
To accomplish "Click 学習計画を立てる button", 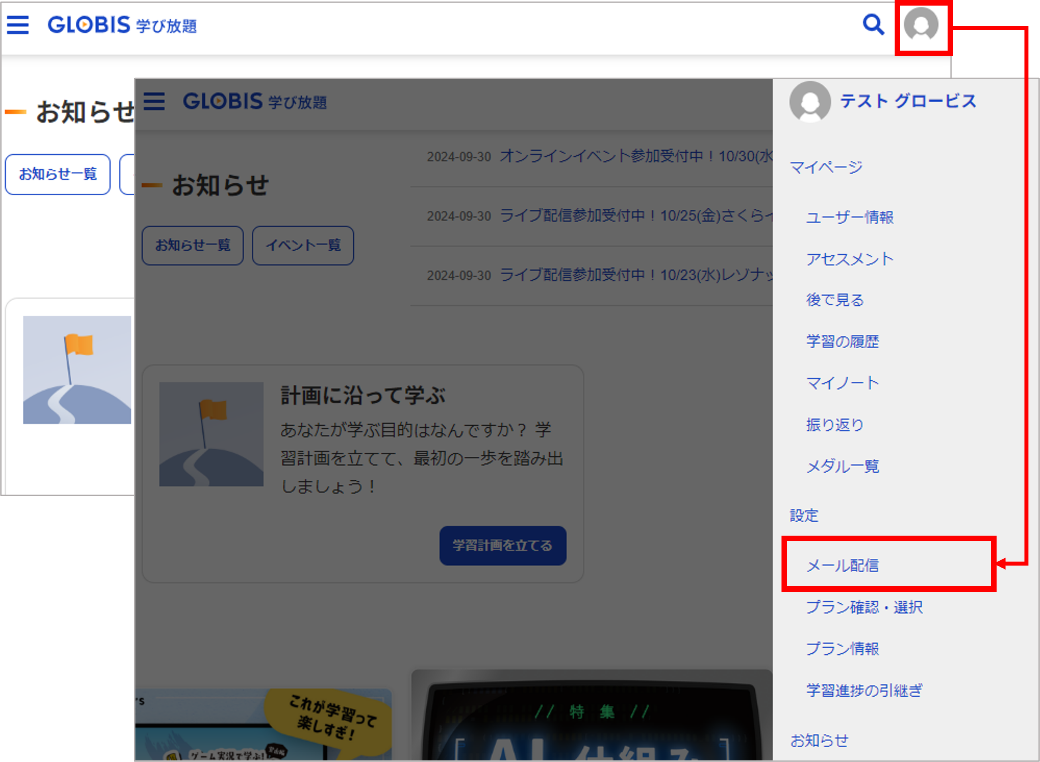I will [x=503, y=546].
